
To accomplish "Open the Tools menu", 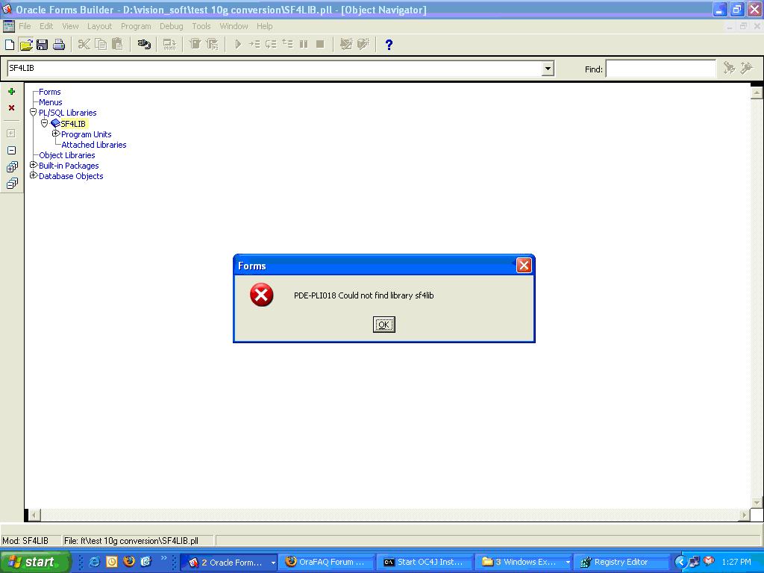I will tap(201, 26).
